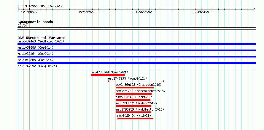Click the blue bar under nsv1051686
264x130 pixels.
[x=136, y=50]
